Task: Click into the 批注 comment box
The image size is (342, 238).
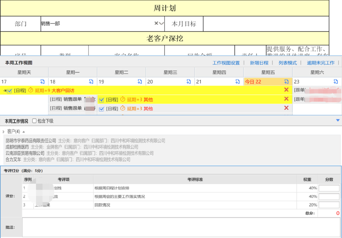Action: coord(181,227)
